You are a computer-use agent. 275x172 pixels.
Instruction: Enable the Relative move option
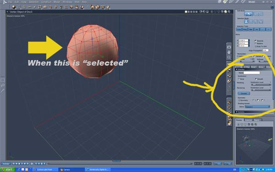tap(256, 44)
